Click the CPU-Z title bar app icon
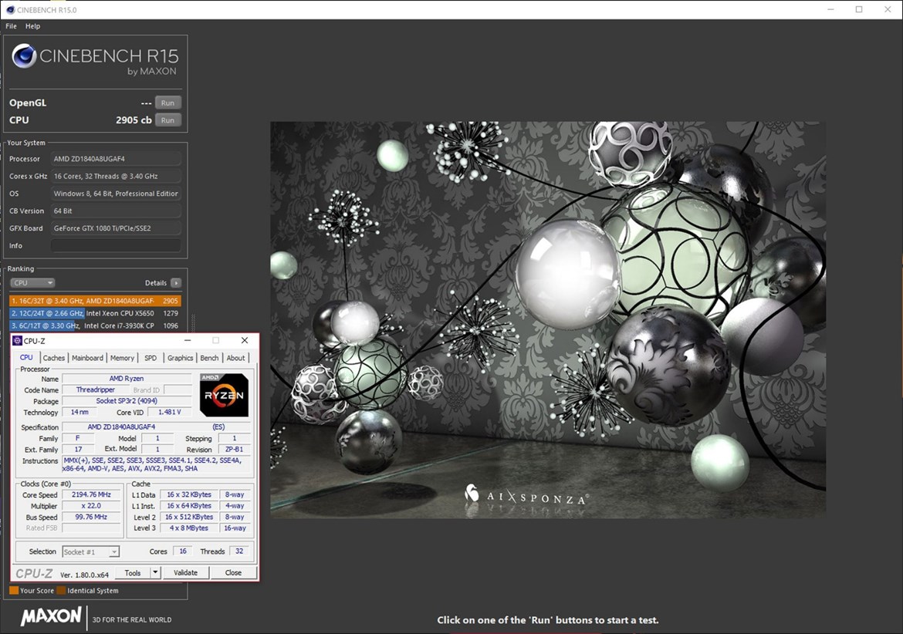 coord(18,341)
